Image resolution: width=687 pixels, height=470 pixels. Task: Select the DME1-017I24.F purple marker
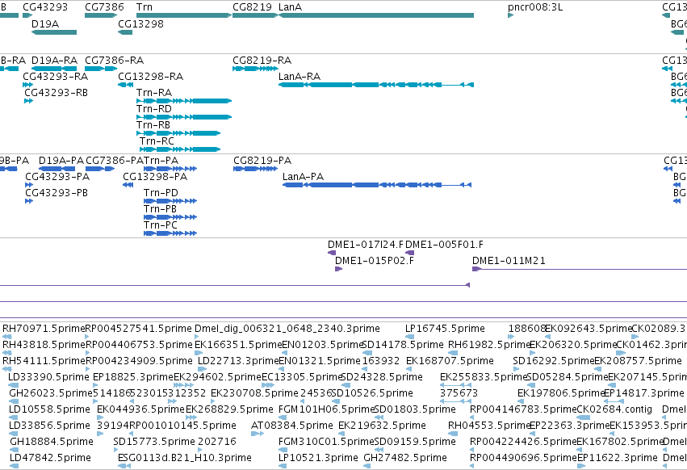tap(332, 253)
